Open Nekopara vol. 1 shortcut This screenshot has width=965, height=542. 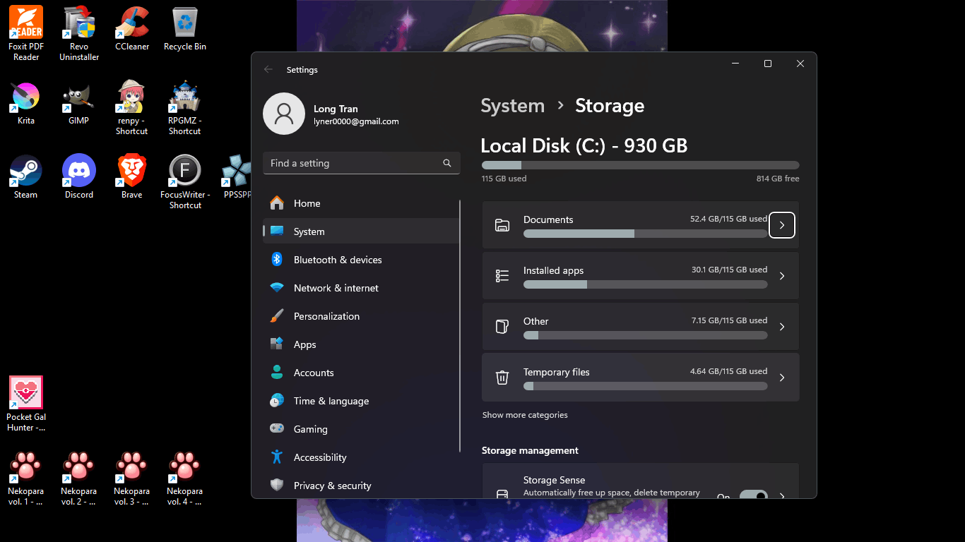tap(26, 479)
